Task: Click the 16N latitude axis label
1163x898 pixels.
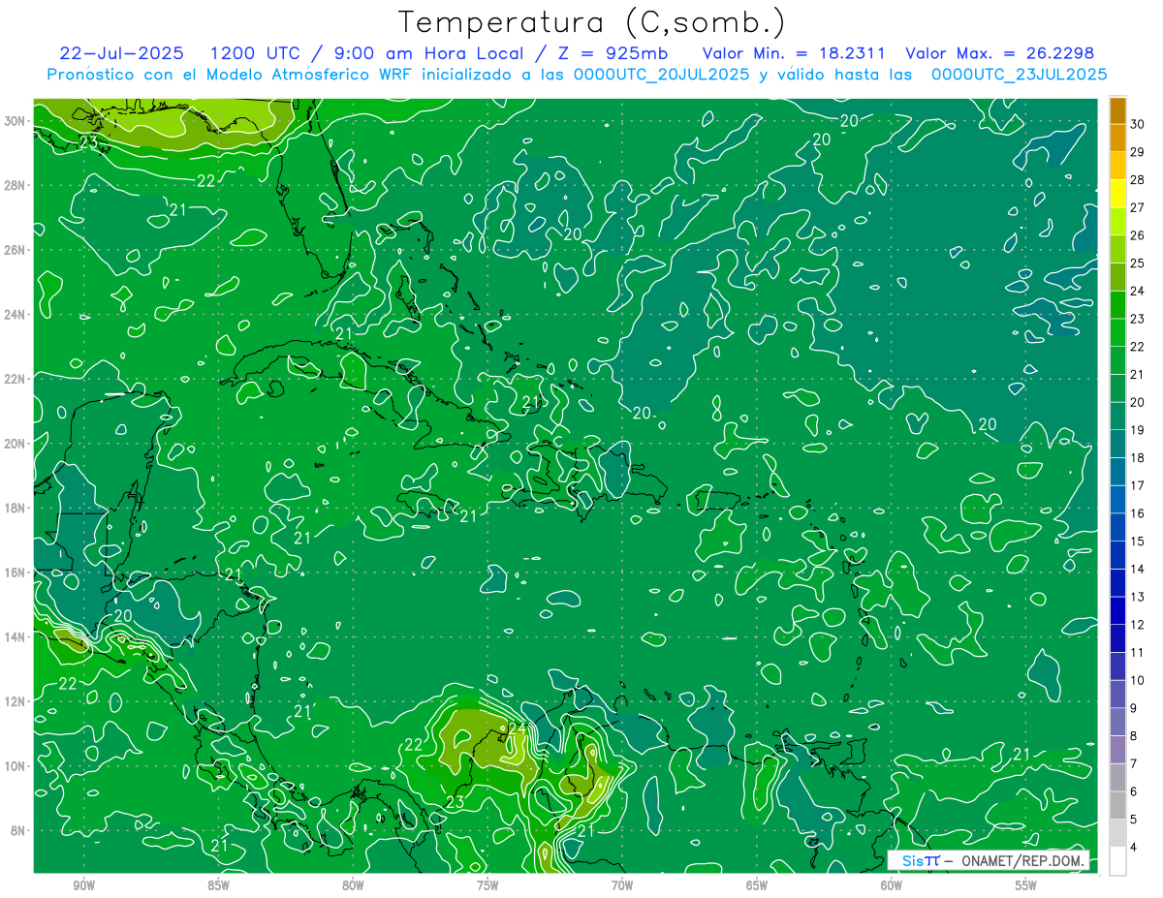Action: click(16, 573)
